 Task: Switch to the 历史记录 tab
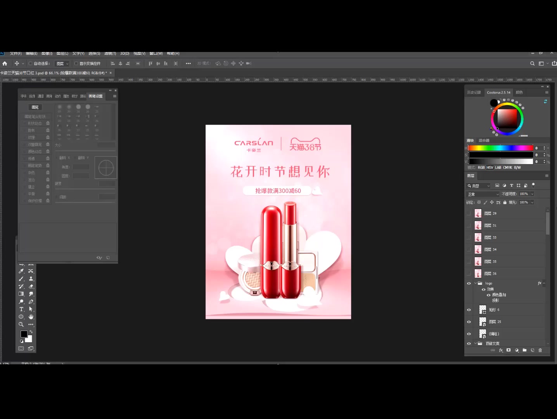click(x=474, y=92)
